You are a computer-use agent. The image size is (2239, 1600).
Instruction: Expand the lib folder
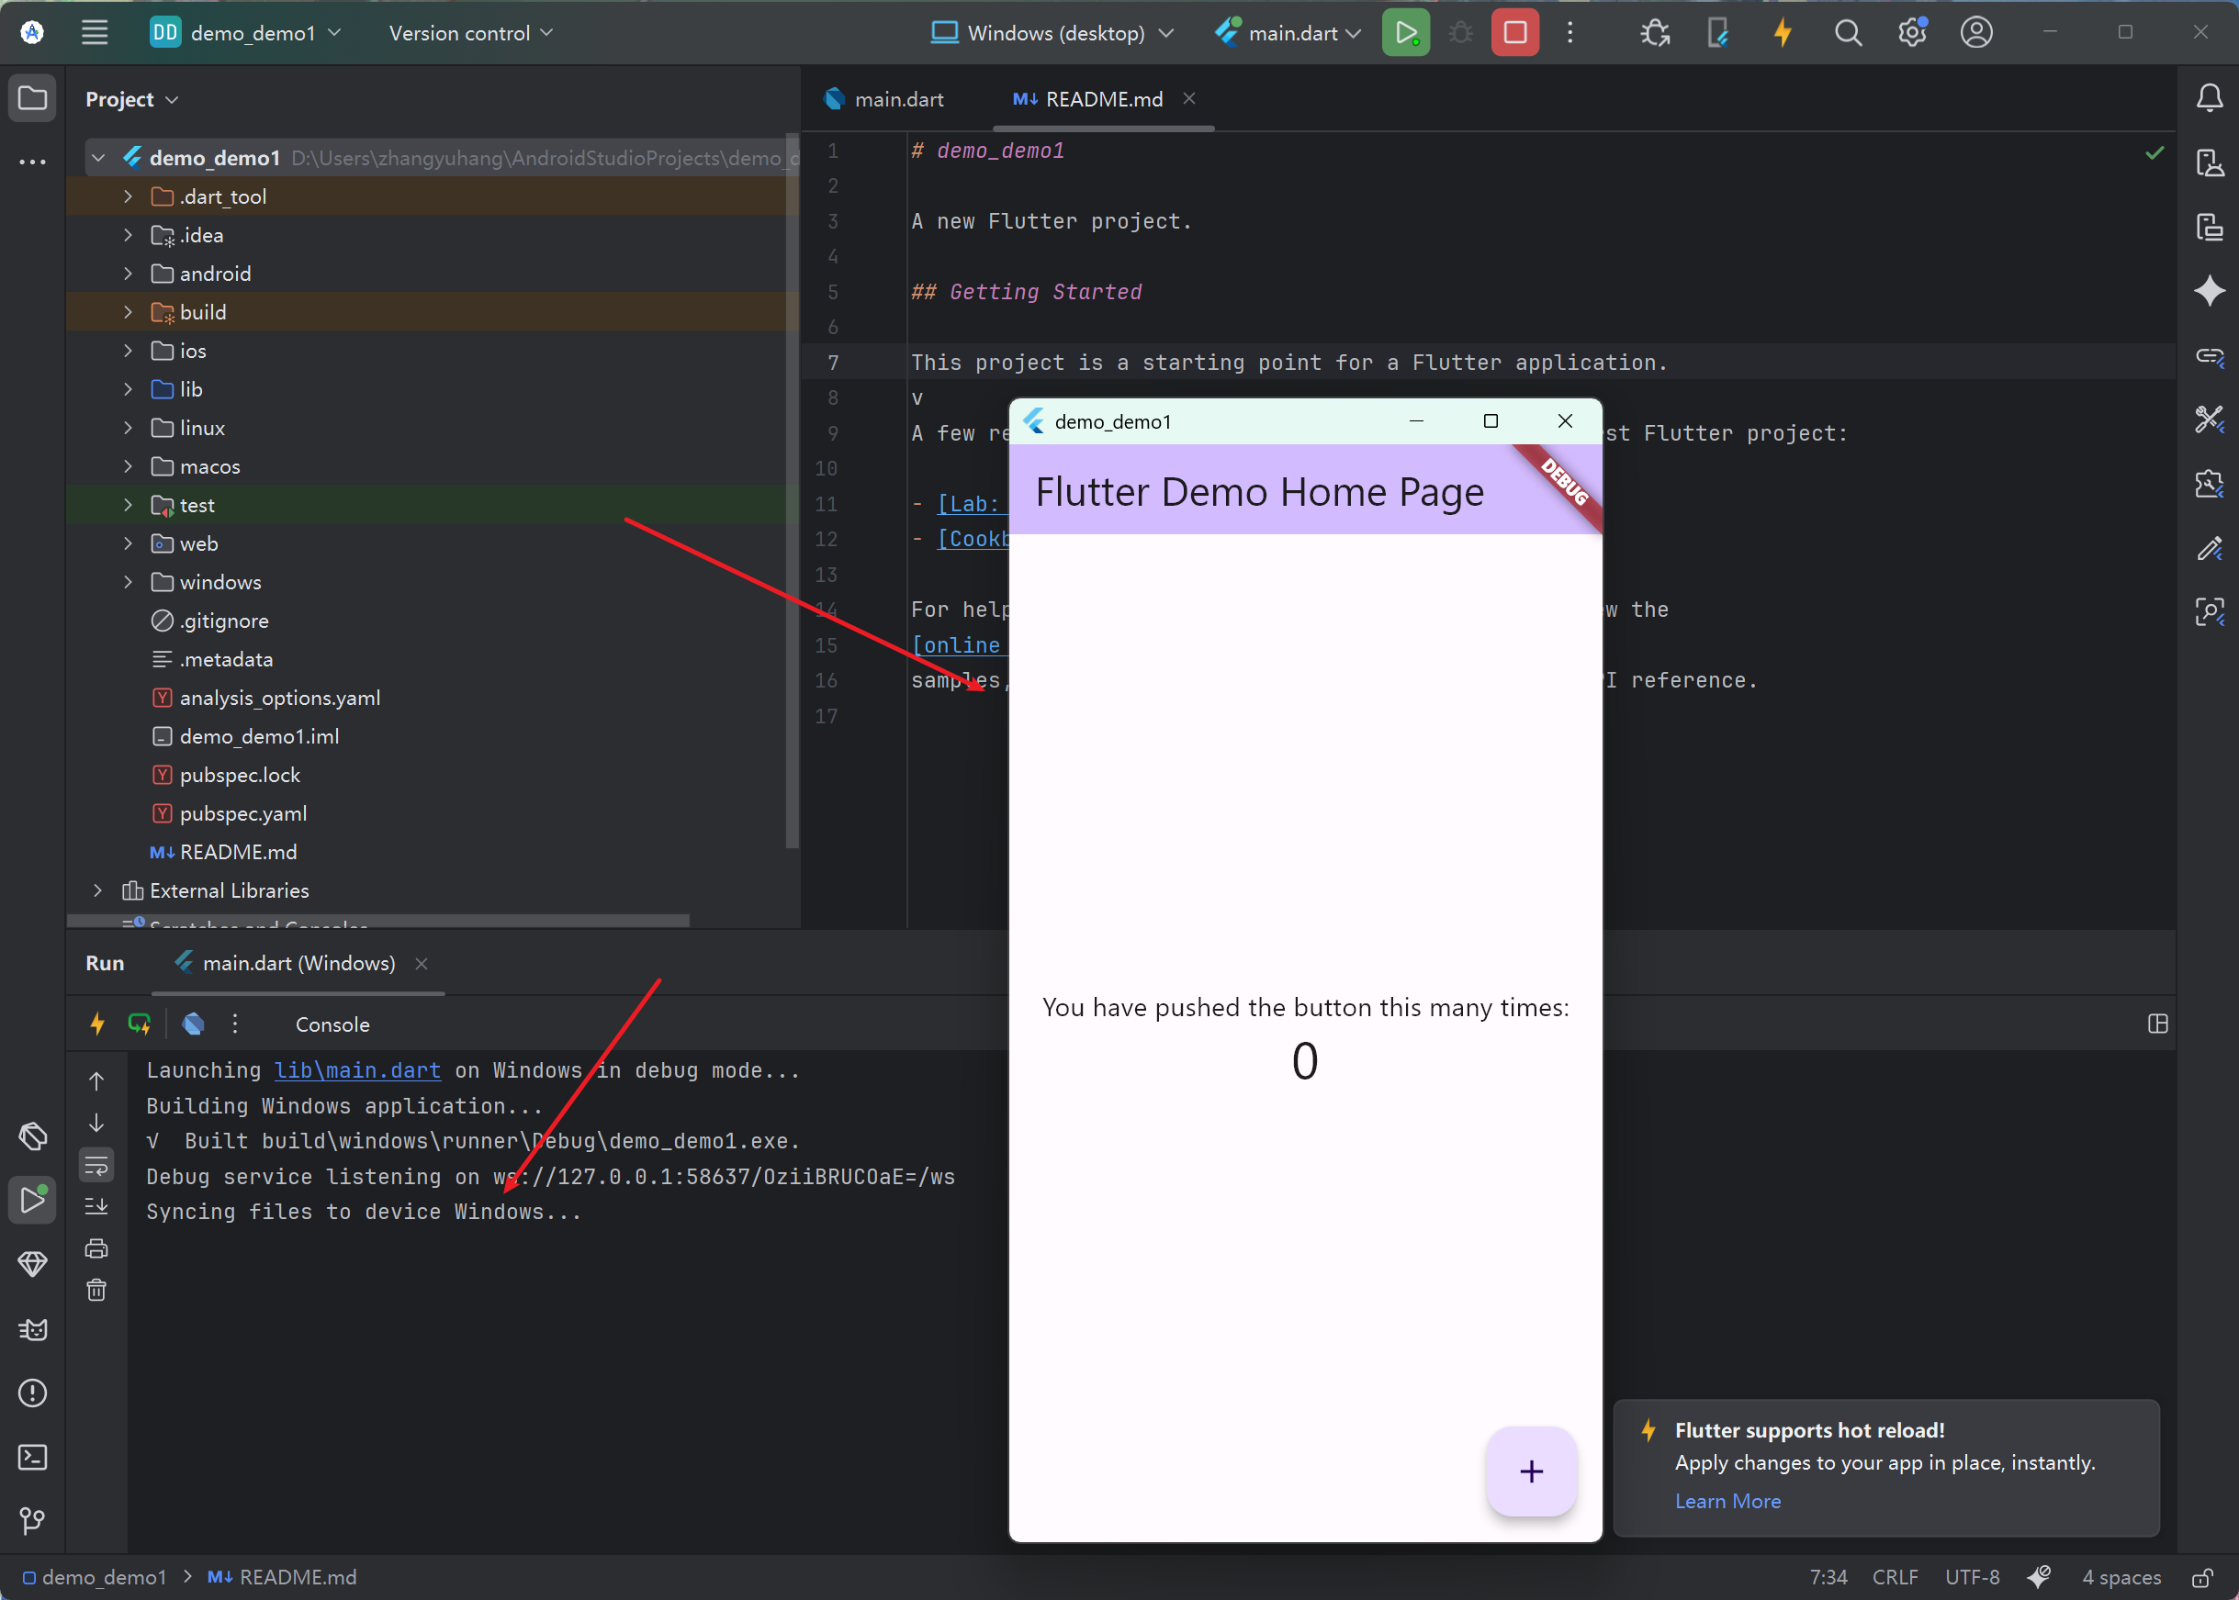click(x=128, y=389)
